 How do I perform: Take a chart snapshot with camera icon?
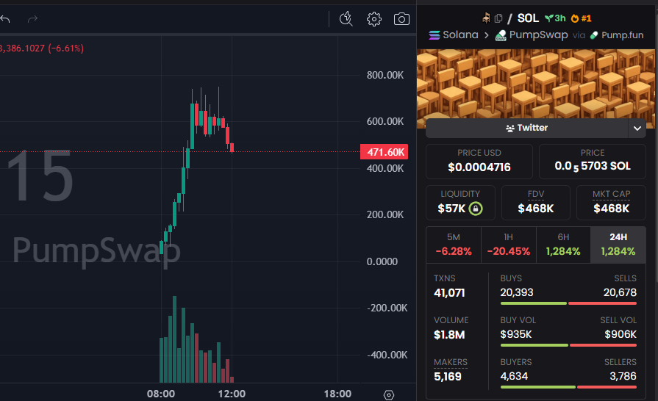(401, 19)
